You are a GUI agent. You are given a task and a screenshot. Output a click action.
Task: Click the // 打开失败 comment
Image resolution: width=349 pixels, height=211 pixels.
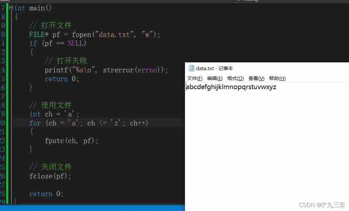click(x=66, y=61)
